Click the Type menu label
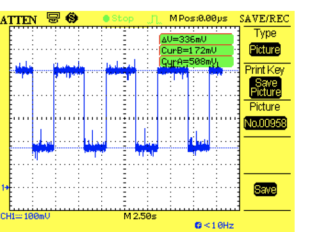Image resolution: width=310 pixels, height=232 pixels. (x=265, y=34)
